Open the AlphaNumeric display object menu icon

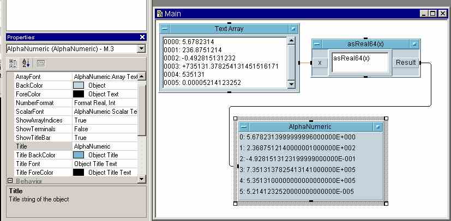point(243,127)
